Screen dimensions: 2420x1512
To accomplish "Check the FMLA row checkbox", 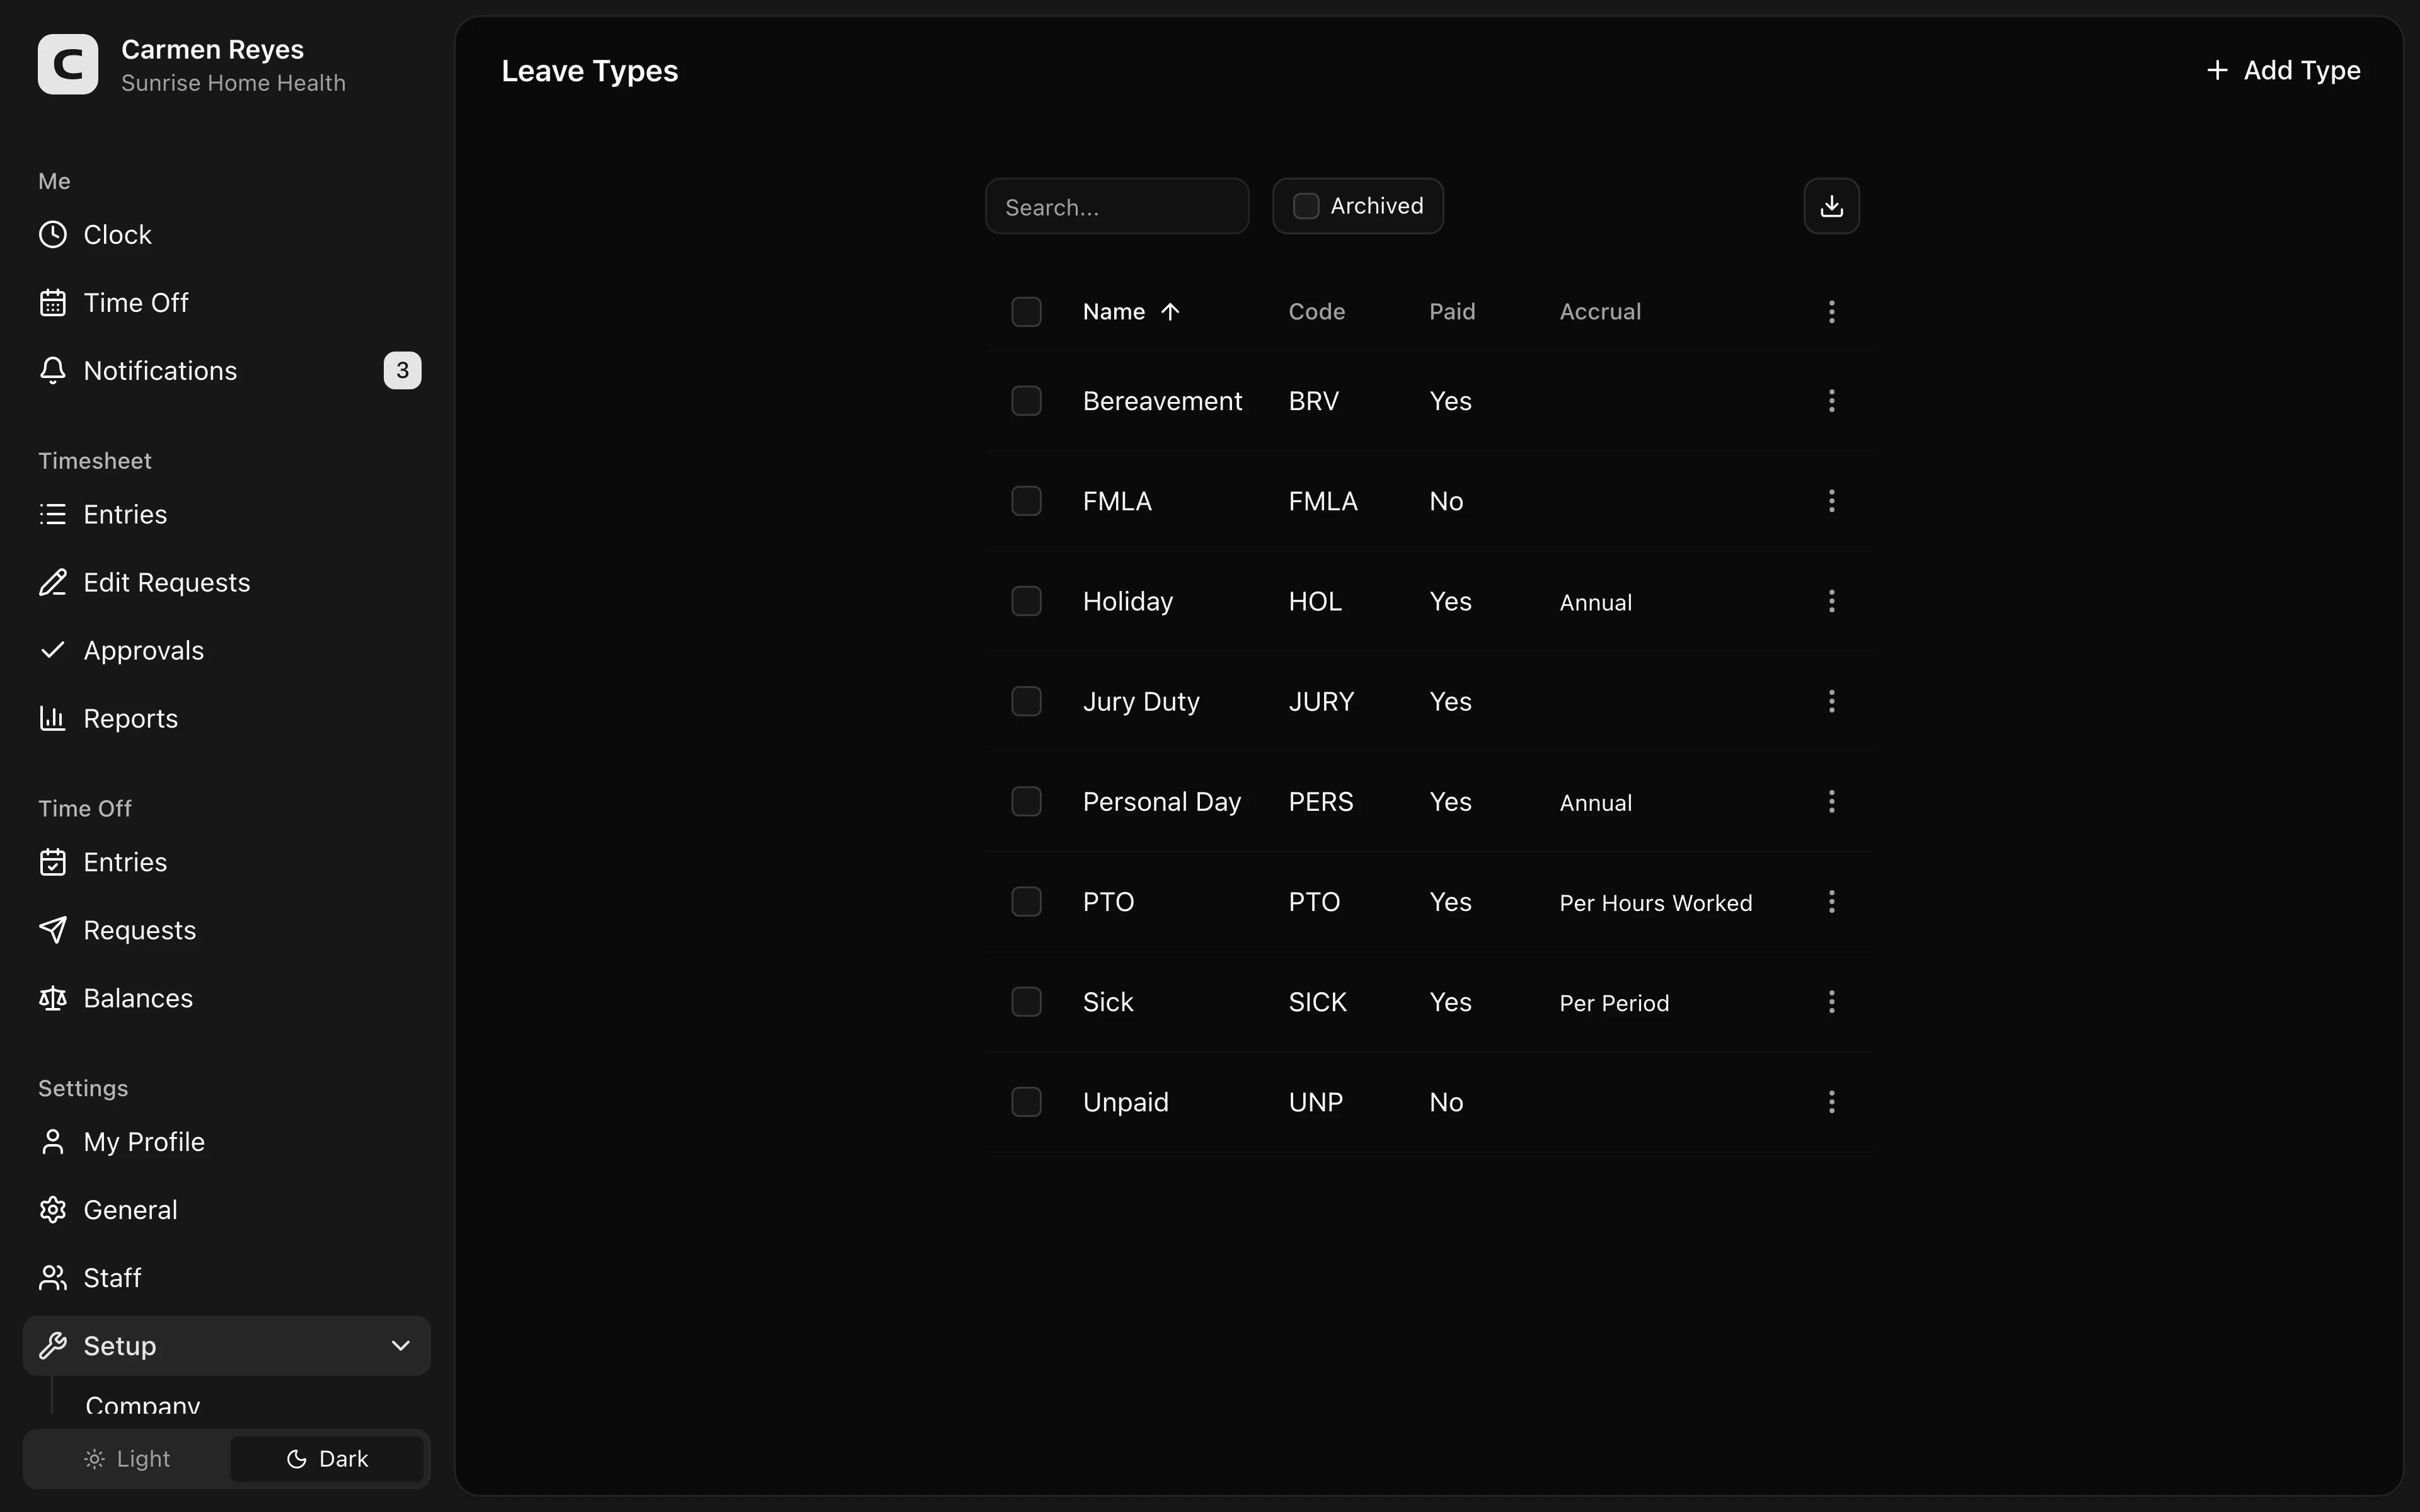I will [x=1026, y=501].
